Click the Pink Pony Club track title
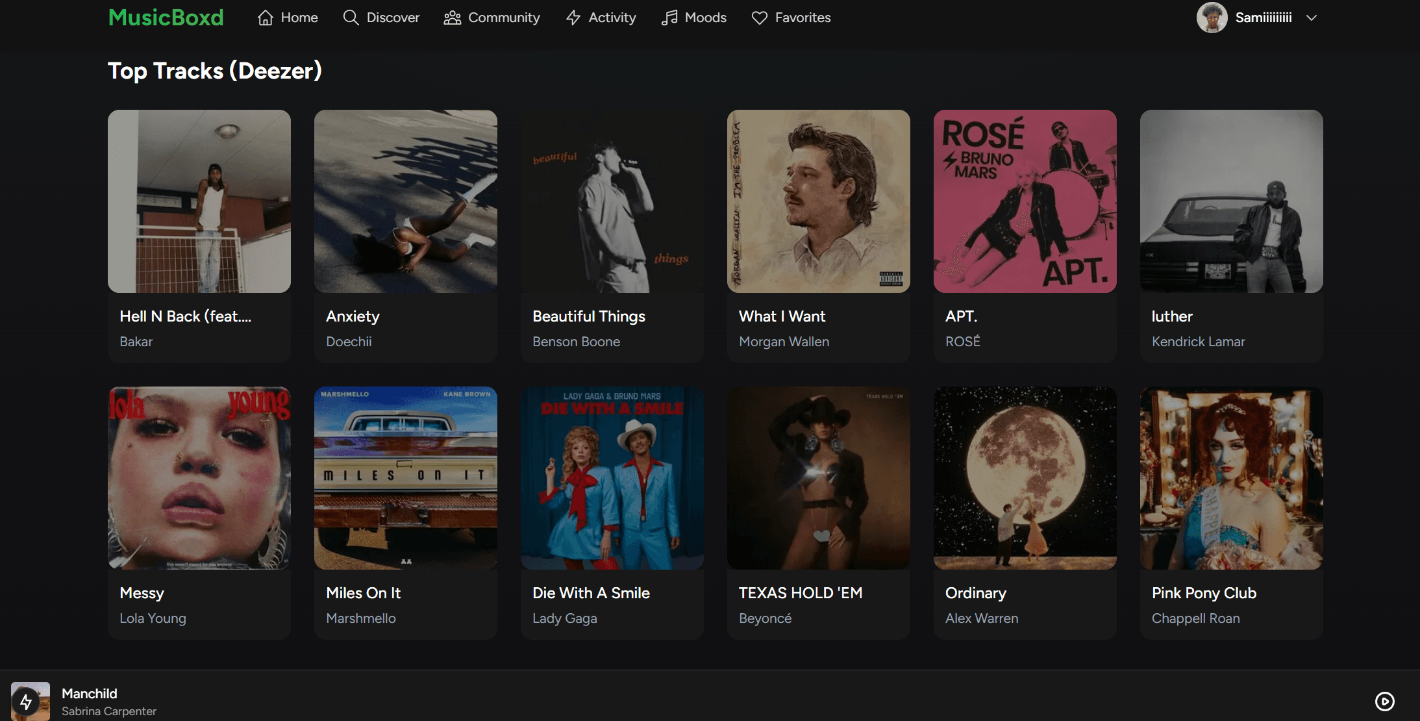Viewport: 1420px width, 721px height. pos(1204,593)
